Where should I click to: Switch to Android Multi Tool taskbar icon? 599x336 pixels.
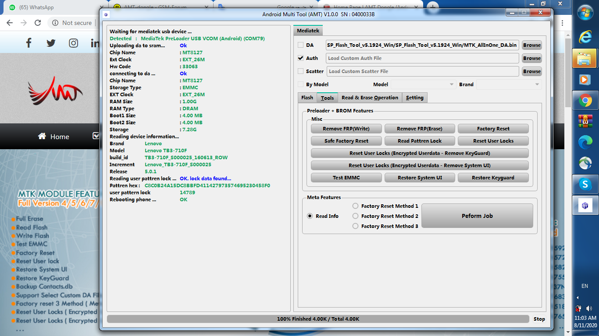tap(585, 206)
